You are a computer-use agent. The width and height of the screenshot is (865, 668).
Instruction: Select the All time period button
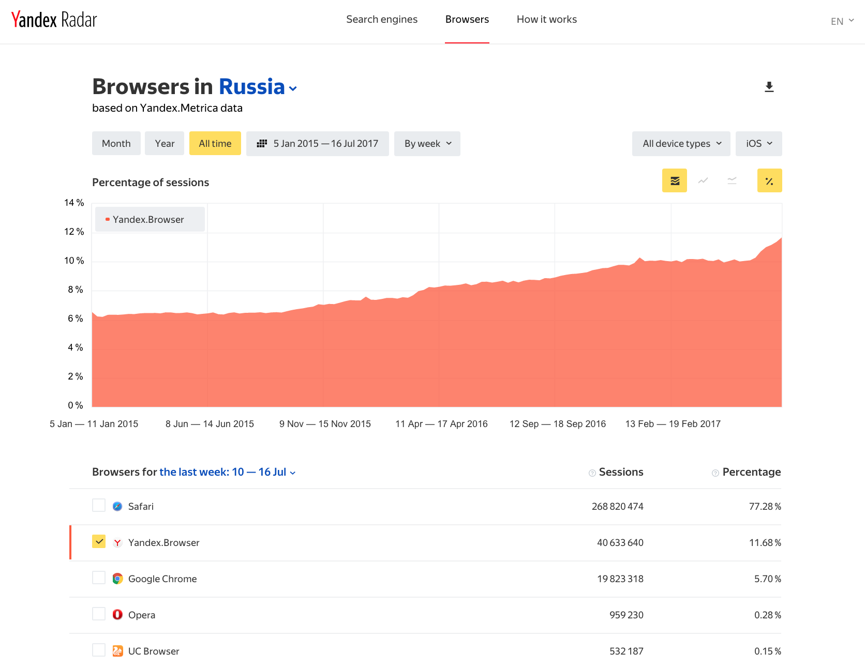(x=215, y=144)
